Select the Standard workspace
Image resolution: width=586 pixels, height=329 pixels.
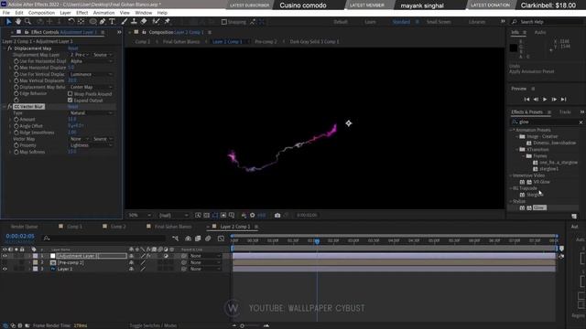click(x=401, y=22)
